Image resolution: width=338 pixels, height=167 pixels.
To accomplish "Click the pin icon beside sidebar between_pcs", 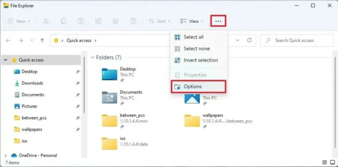I will (78, 118).
